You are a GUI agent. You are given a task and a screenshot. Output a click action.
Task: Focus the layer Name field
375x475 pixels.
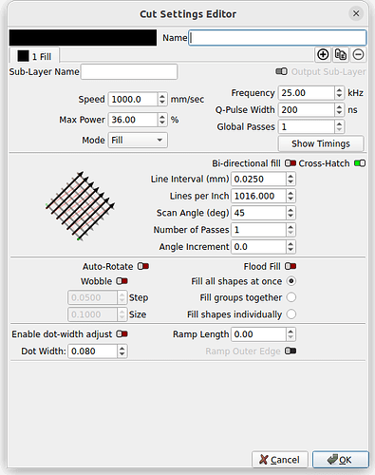[277, 38]
